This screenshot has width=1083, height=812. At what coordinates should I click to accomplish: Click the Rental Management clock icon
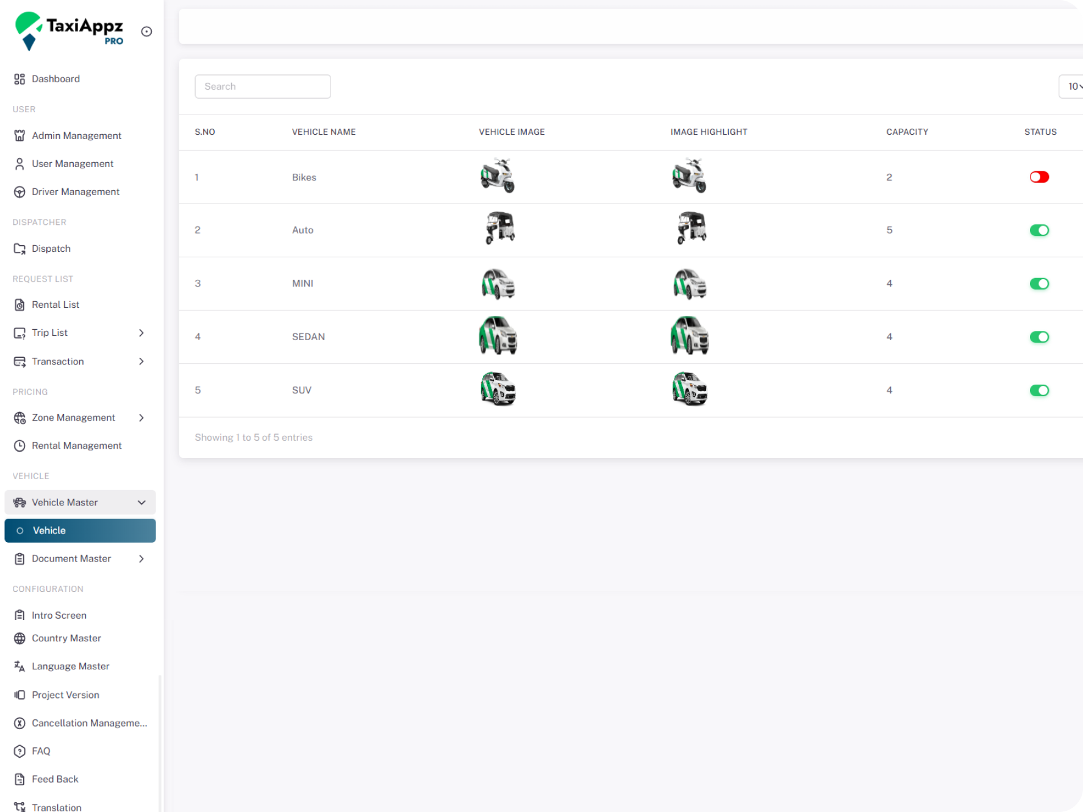pyautogui.click(x=20, y=446)
